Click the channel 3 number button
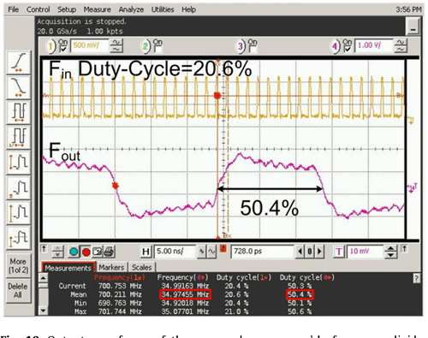The height and width of the screenshot is (338, 428). tap(241, 46)
